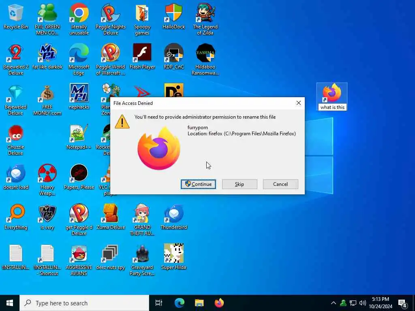Open File Explorer from the taskbar
The width and height of the screenshot is (415, 311).
click(x=199, y=303)
